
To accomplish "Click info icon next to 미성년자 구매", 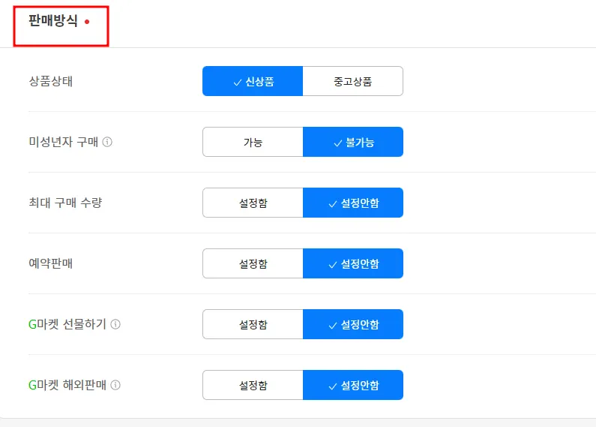I will point(107,142).
